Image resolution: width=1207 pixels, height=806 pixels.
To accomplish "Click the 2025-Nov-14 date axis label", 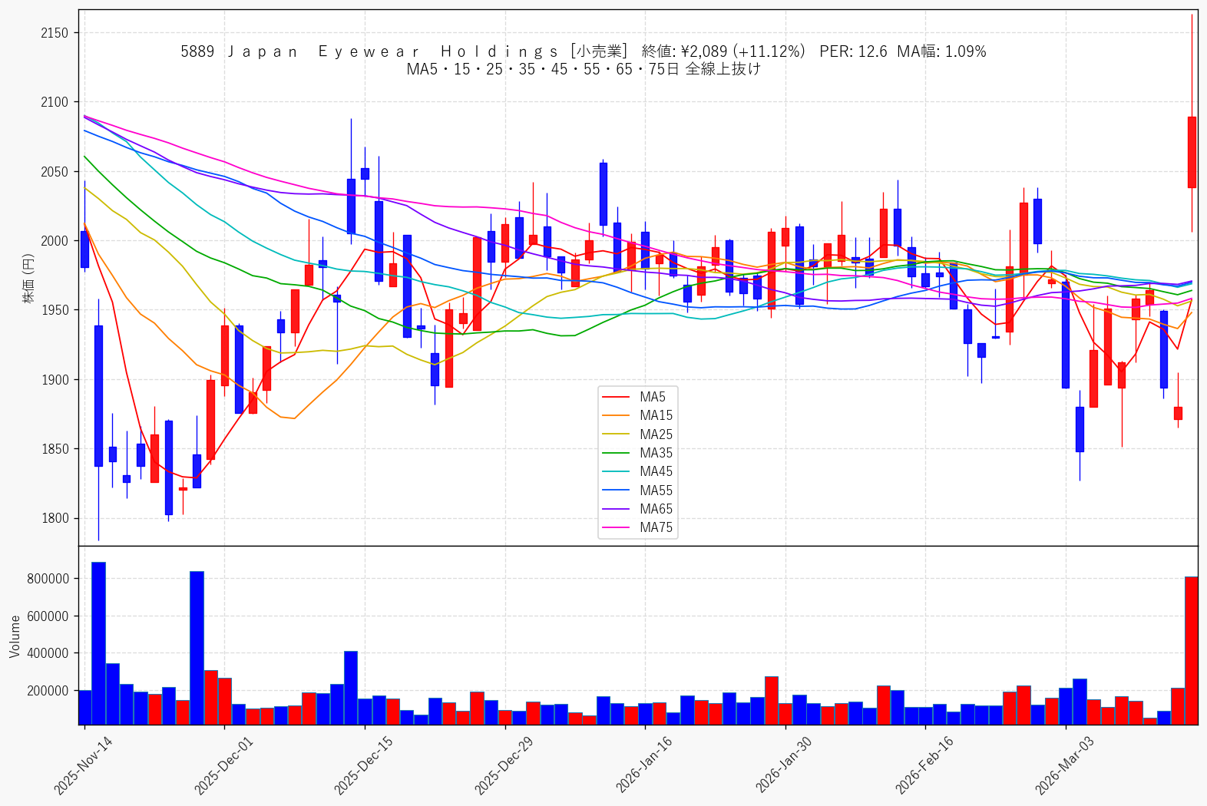I will pos(83,765).
